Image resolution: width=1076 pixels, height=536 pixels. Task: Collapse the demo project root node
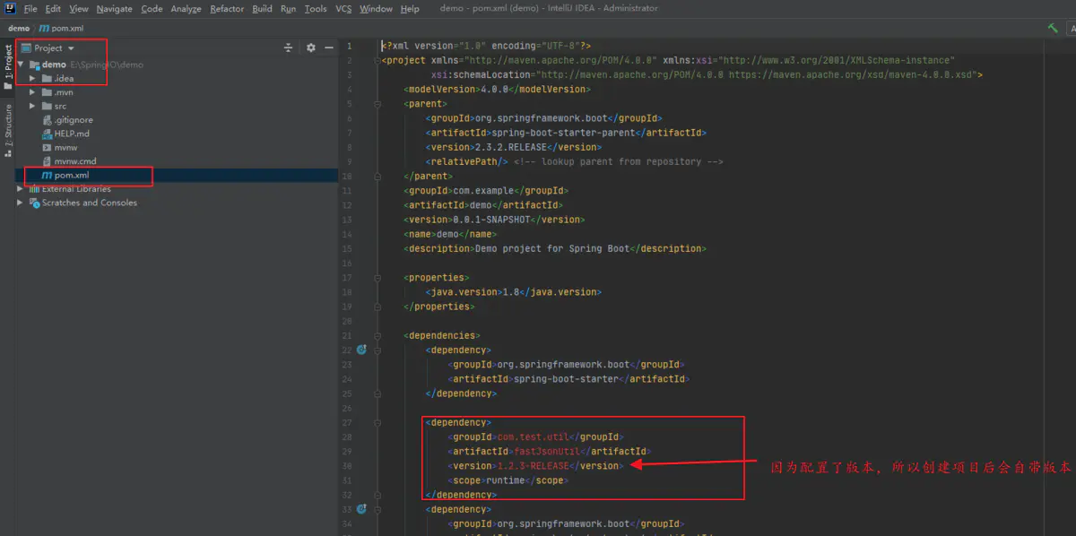click(21, 65)
